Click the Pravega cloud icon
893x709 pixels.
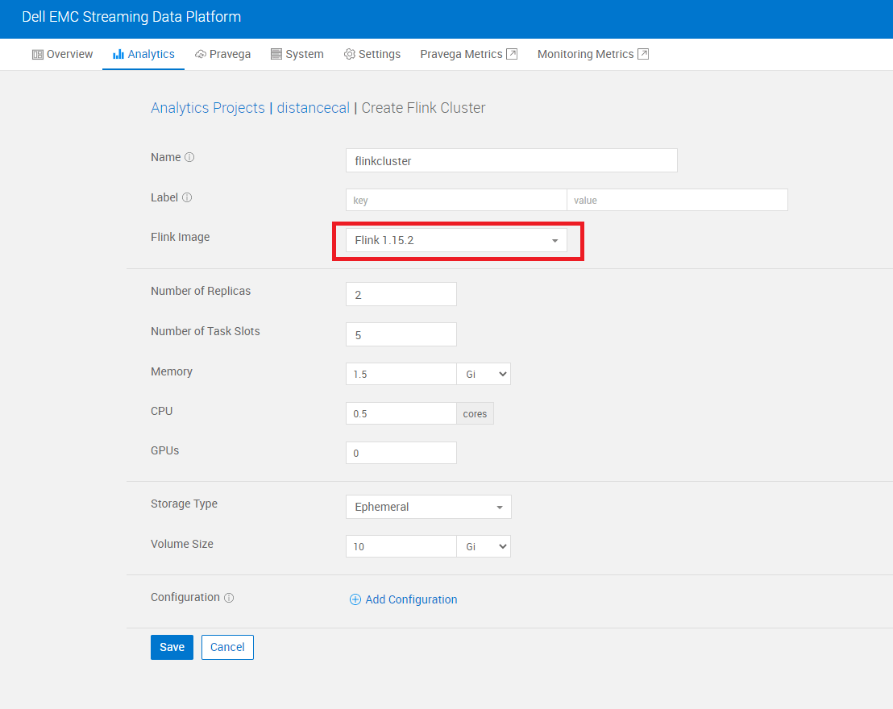tap(199, 54)
